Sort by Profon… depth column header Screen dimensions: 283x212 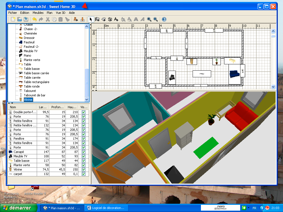(x=57, y=107)
